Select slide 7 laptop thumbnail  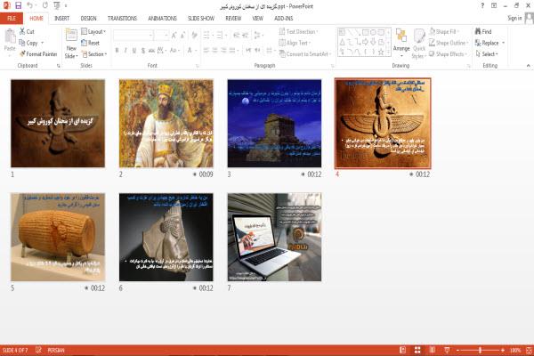(x=274, y=237)
